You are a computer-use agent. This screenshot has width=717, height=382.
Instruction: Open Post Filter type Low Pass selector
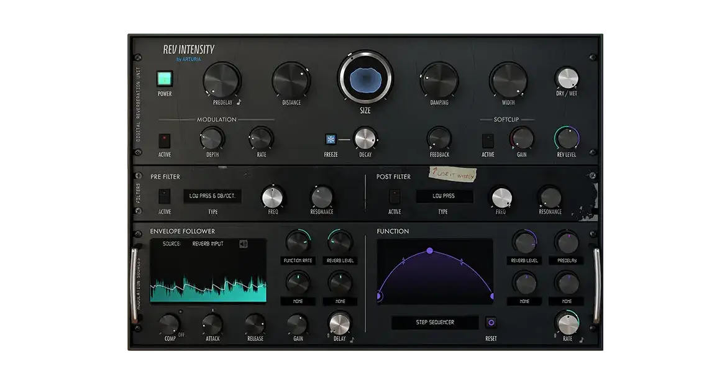(444, 196)
